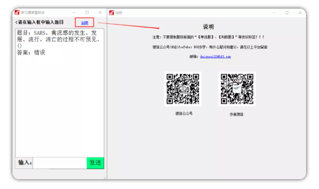
Task: Click the 作者微信 caption under QR code
Action: (x=236, y=114)
